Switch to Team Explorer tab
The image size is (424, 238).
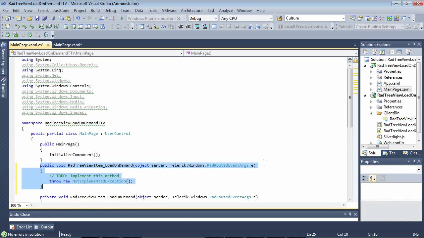pyautogui.click(x=391, y=153)
